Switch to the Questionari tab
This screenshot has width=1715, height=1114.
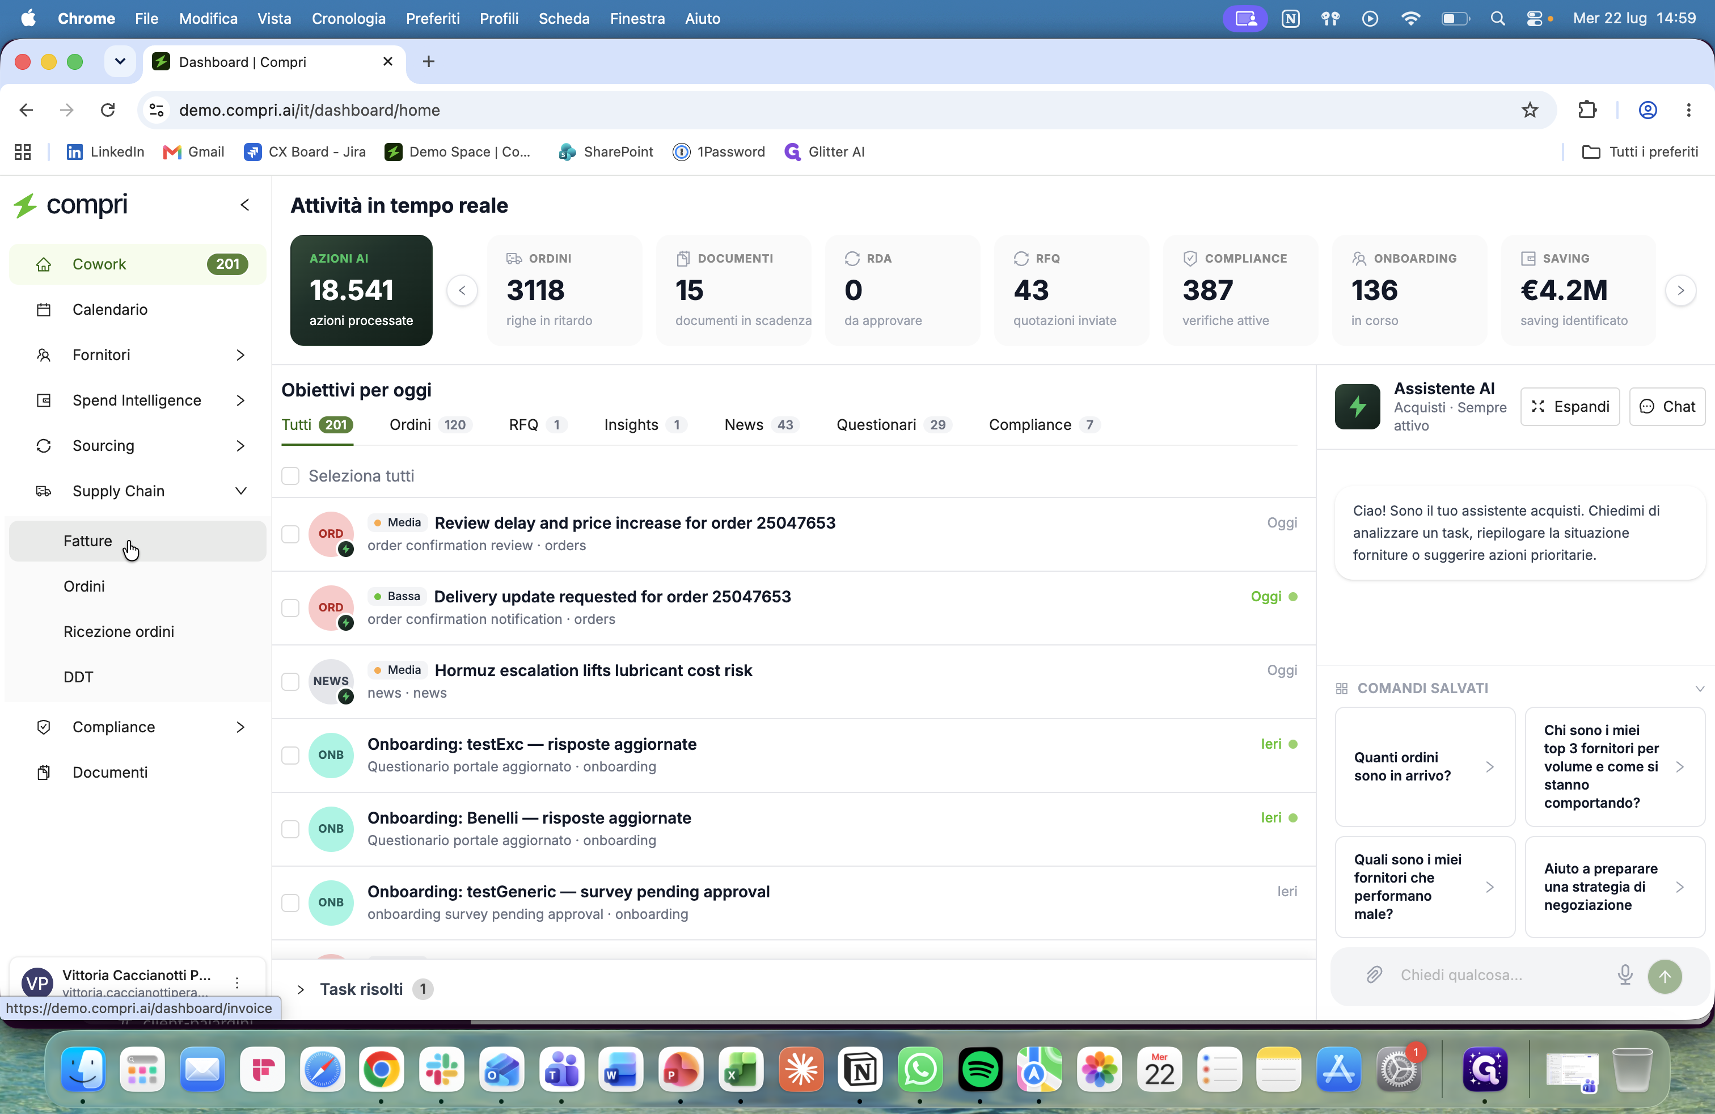894,425
